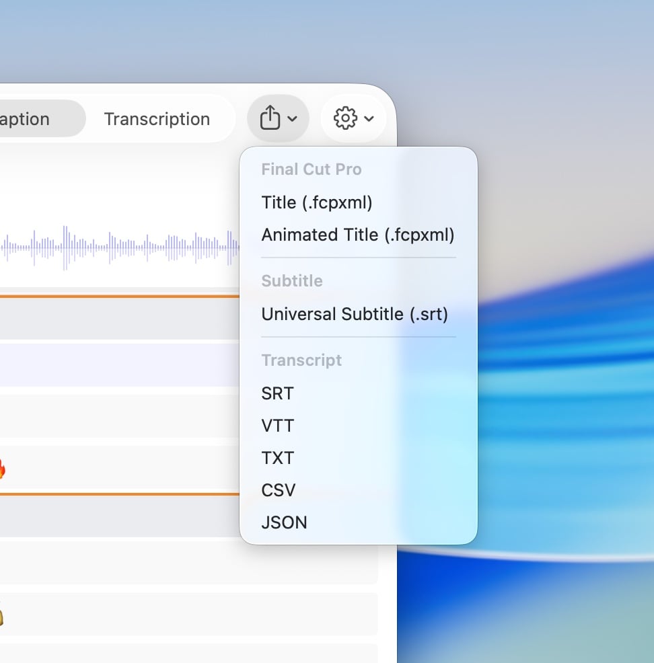This screenshot has width=654, height=663.
Task: Expand the chevron next to the gear
Action: 369,119
